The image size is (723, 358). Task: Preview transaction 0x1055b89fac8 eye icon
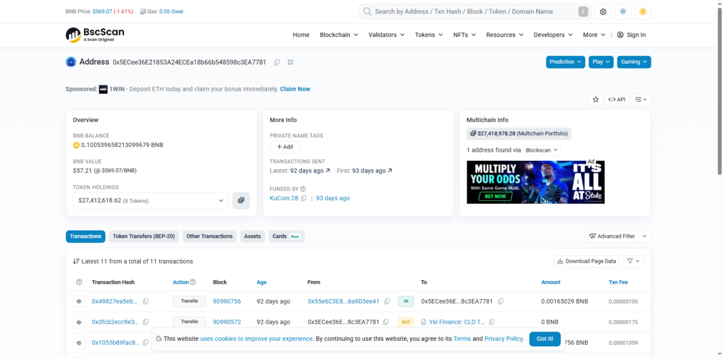pos(79,343)
